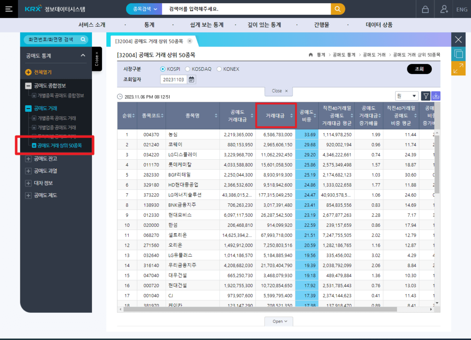Click the orange expand-arrows icon
This screenshot has height=340, width=471.
tap(459, 69)
